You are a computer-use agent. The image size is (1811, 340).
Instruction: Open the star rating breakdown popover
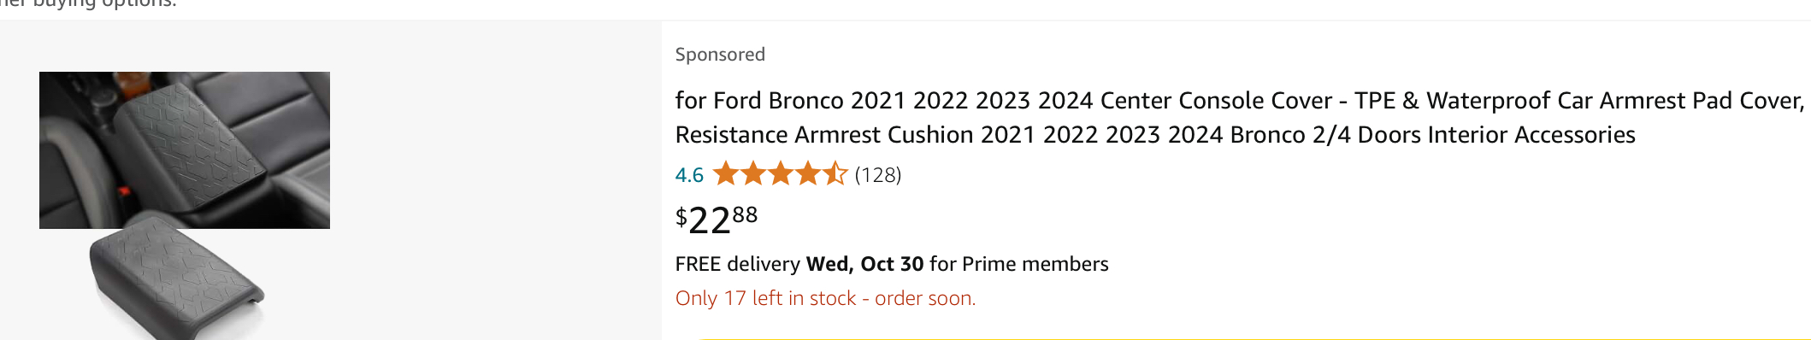pyautogui.click(x=780, y=174)
